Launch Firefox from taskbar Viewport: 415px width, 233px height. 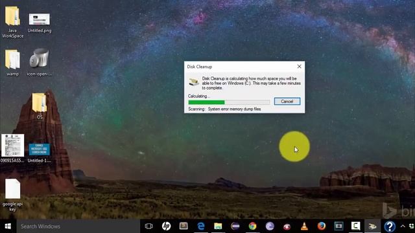[322, 226]
